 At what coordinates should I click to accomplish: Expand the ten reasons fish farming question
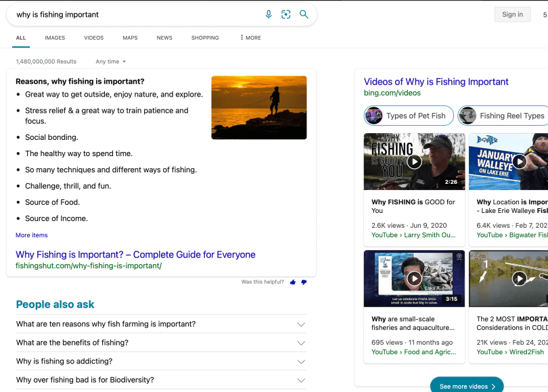point(301,324)
